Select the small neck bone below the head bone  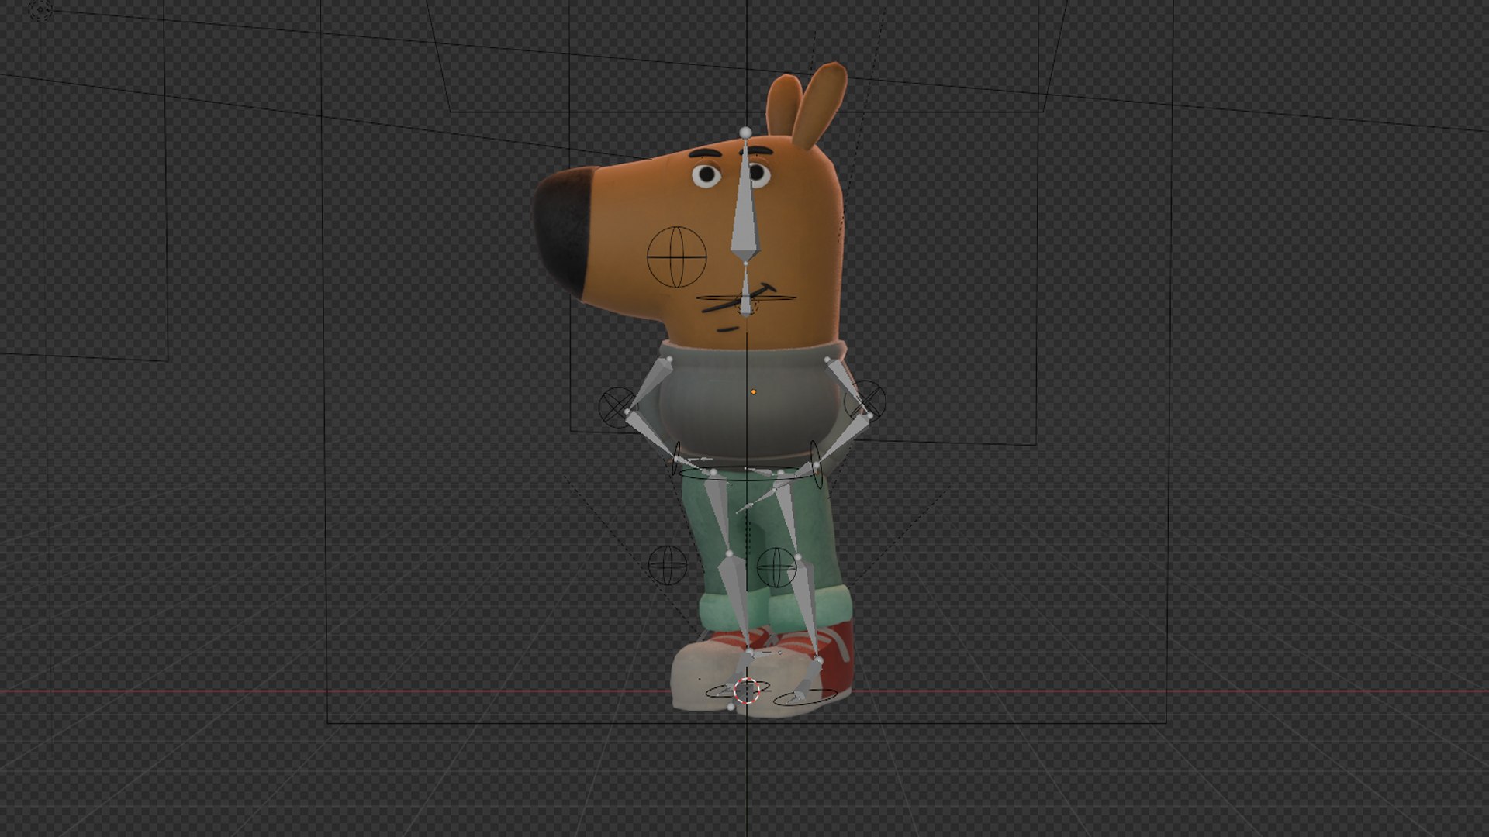(x=745, y=291)
